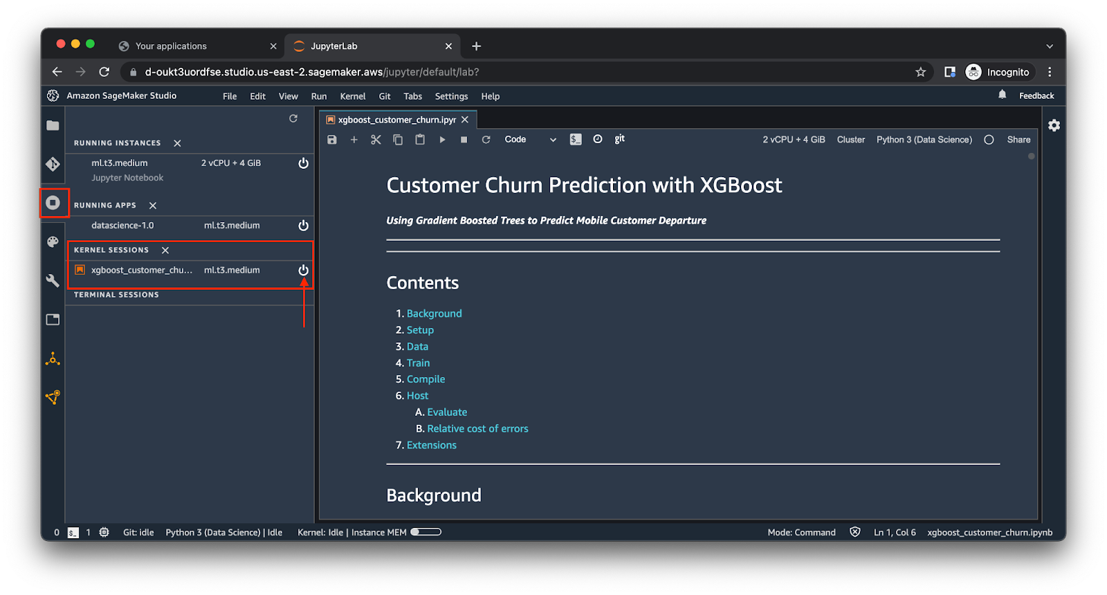
Task: Follow the Relative cost of errors link
Action: (477, 429)
